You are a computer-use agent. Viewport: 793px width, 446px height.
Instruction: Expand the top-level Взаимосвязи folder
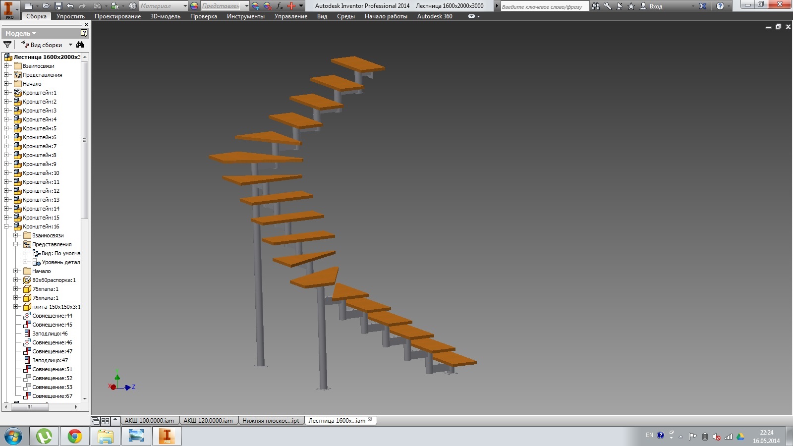tap(6, 66)
